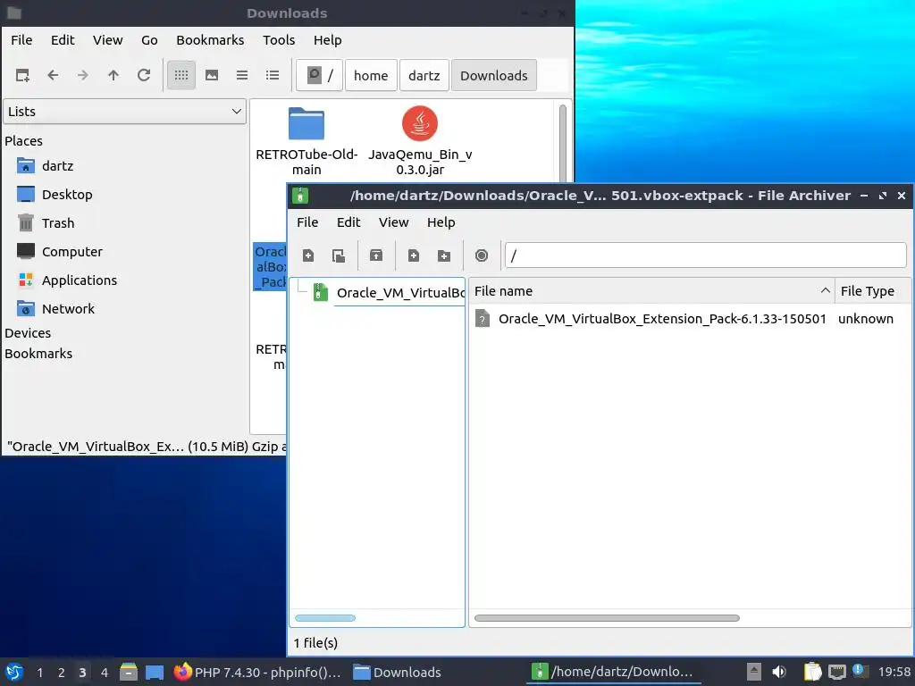This screenshot has width=915, height=686.
Task: Go forward in the Downloads file manager
Action: [x=83, y=75]
